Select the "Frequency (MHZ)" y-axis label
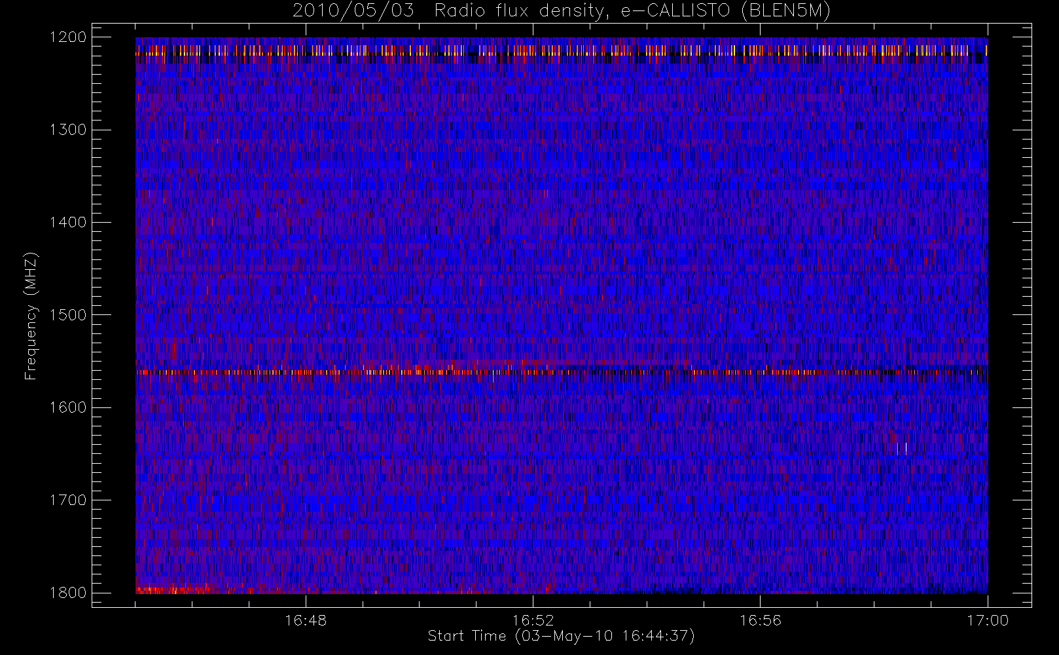Viewport: 1059px width, 655px height. pos(31,316)
